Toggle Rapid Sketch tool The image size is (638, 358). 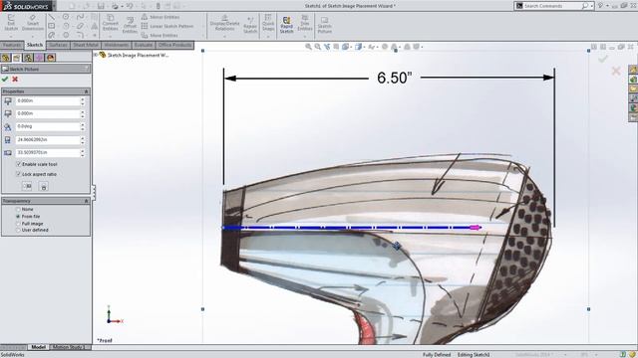pyautogui.click(x=286, y=24)
